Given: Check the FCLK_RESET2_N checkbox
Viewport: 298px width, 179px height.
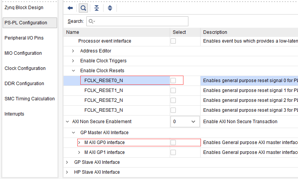Looking at the screenshot, I should coord(173,100).
